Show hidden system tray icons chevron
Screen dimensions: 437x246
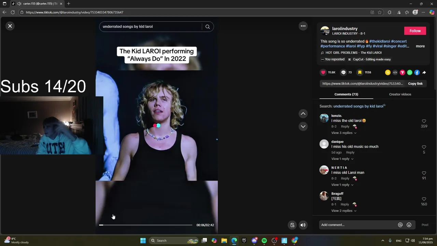tap(383, 241)
